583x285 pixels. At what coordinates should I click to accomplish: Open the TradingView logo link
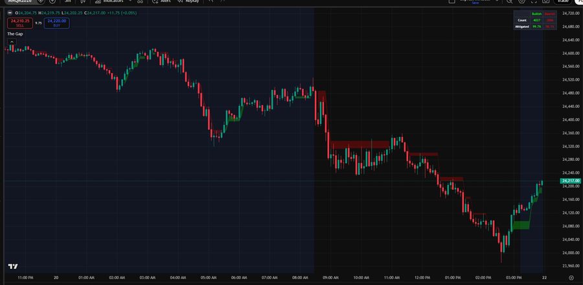[x=13, y=266]
